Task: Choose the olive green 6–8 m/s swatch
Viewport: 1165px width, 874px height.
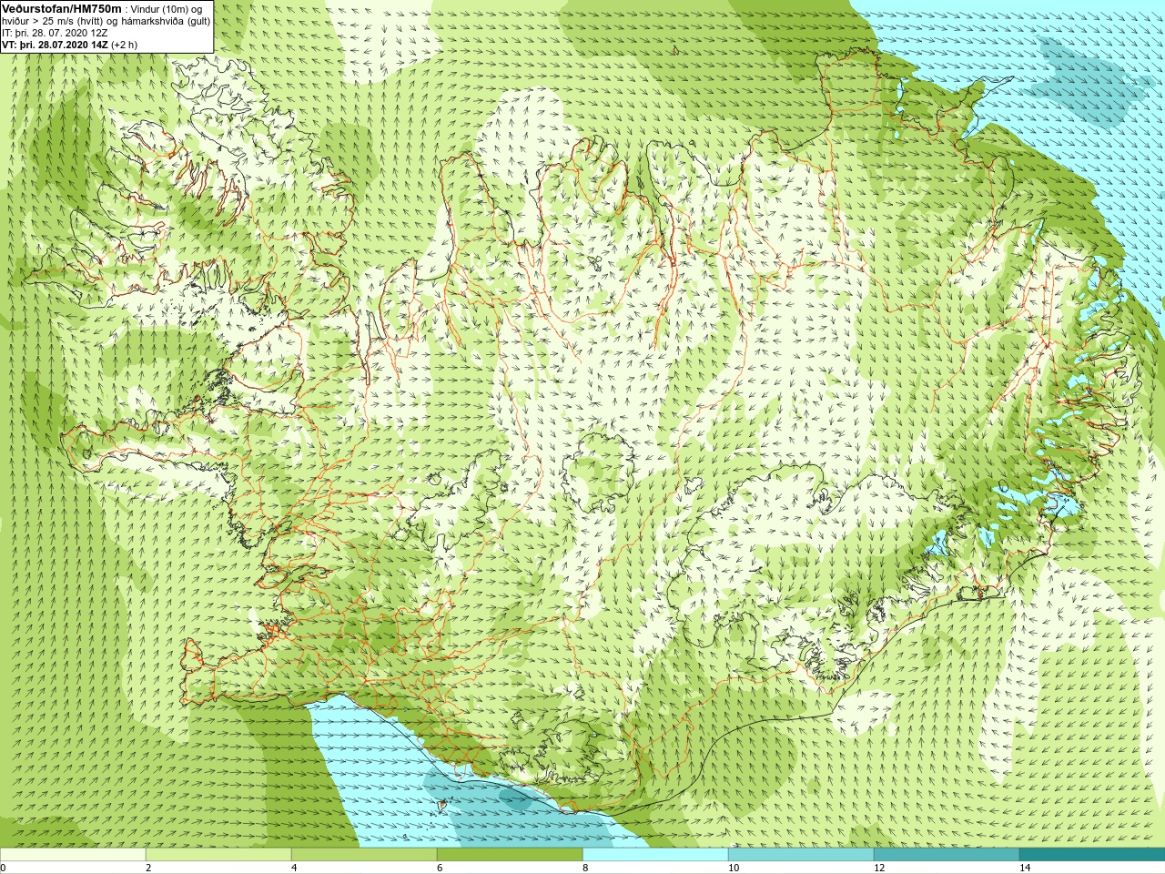Action: (x=510, y=855)
